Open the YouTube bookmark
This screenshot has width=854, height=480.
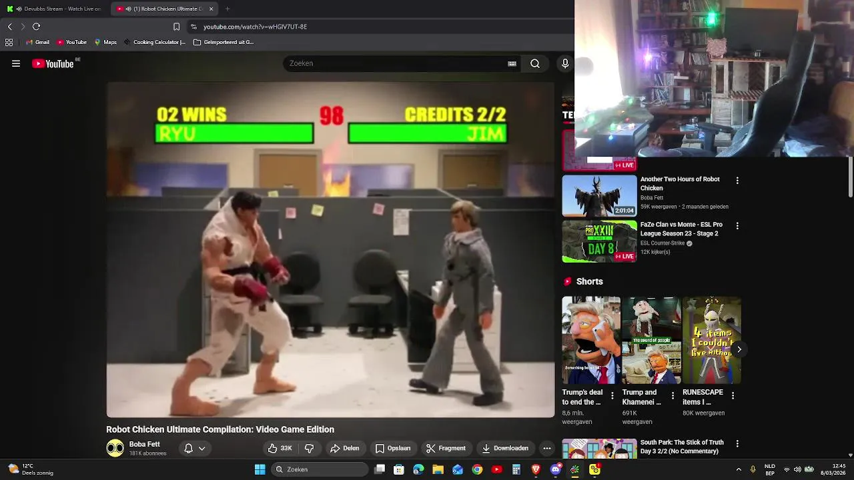point(71,42)
